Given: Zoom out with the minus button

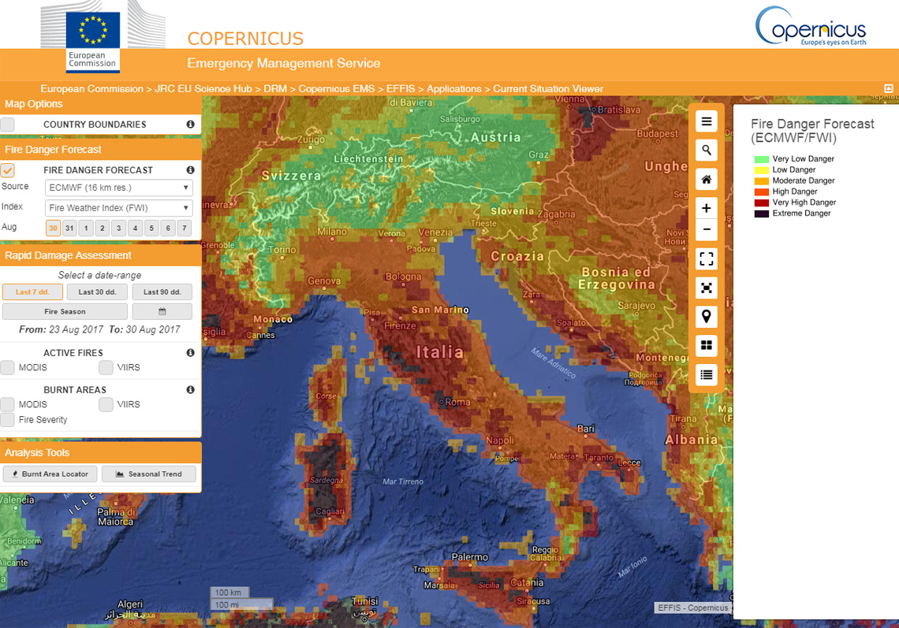Looking at the screenshot, I should [x=707, y=229].
